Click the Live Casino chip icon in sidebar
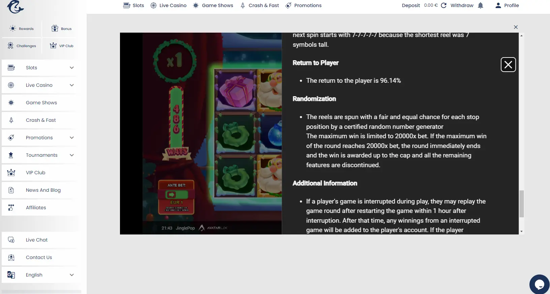This screenshot has width=550, height=294. 11,85
